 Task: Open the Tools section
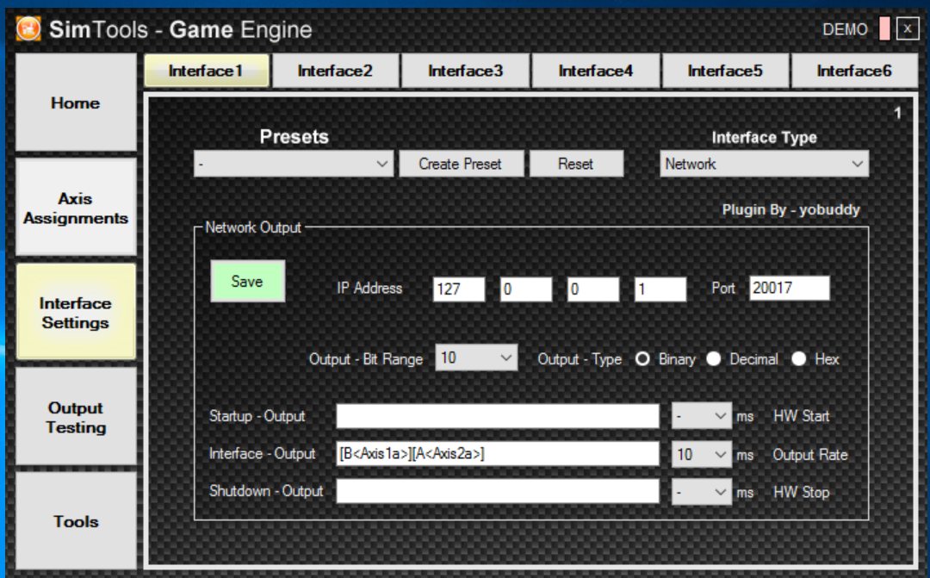point(76,521)
